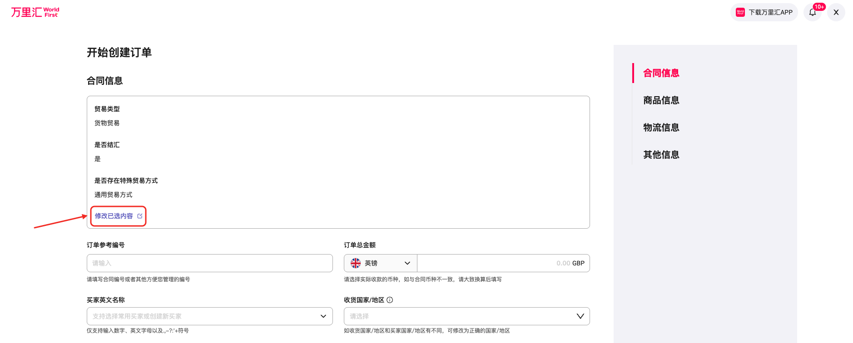The height and width of the screenshot is (343, 853).
Task: Click the WorldFirst logo
Action: click(35, 12)
